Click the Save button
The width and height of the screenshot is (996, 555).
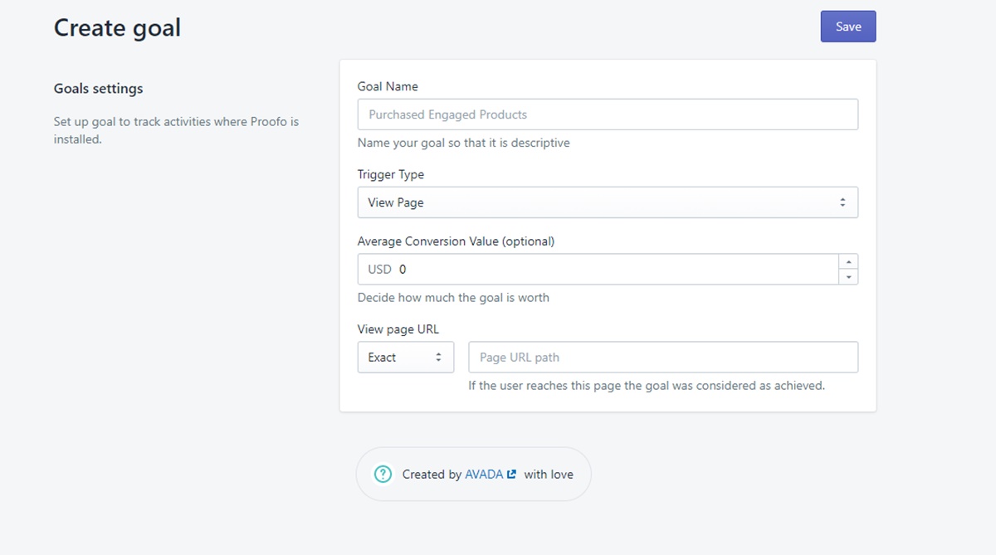(847, 27)
